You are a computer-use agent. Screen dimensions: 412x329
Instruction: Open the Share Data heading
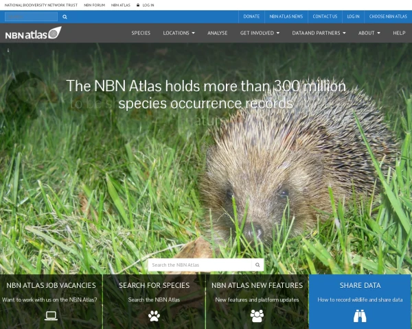pos(360,285)
